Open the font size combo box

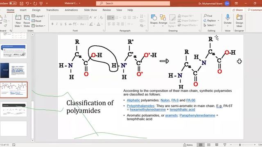click(84, 18)
